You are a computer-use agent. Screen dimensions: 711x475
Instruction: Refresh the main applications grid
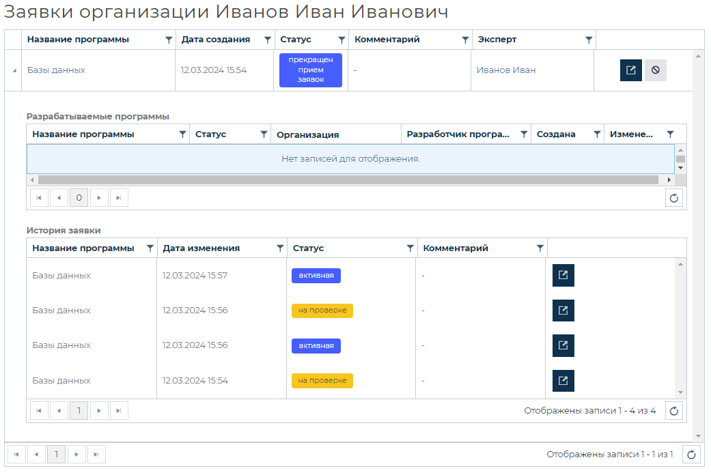(x=692, y=455)
